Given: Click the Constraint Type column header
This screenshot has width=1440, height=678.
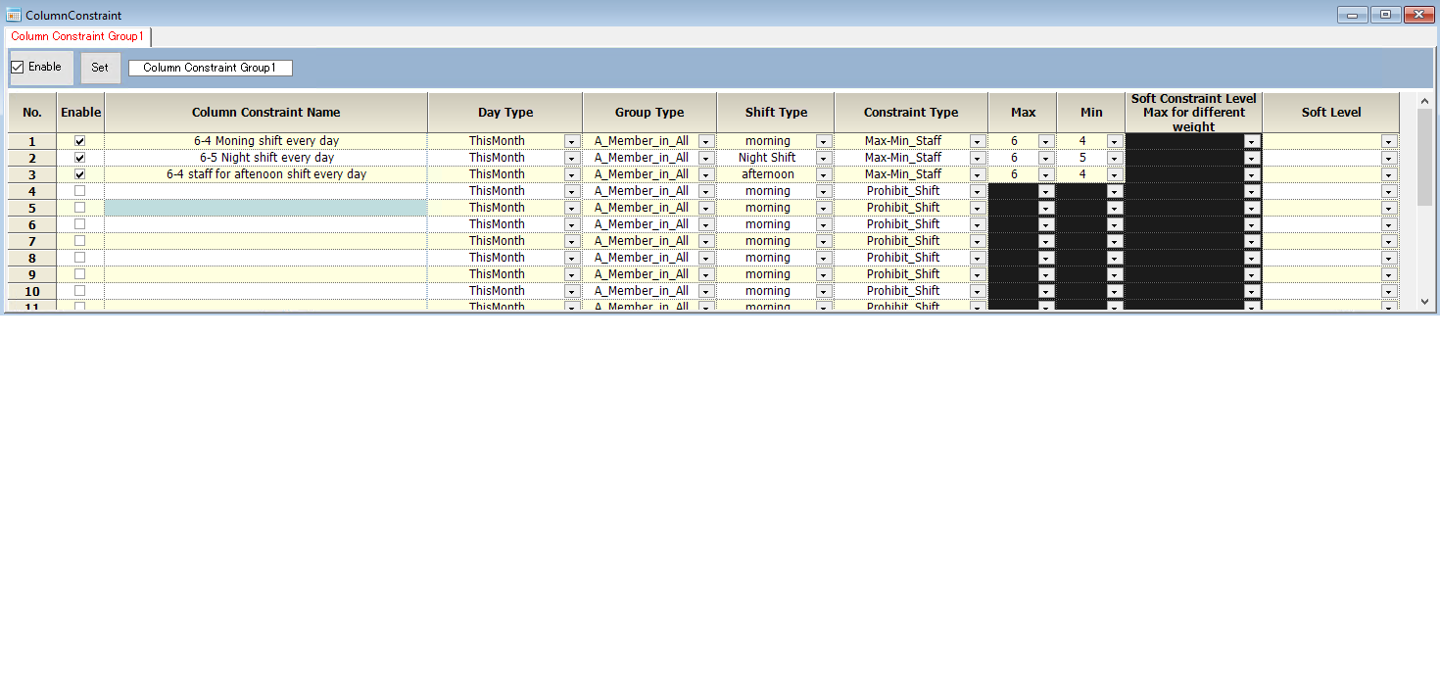Looking at the screenshot, I should coord(911,113).
